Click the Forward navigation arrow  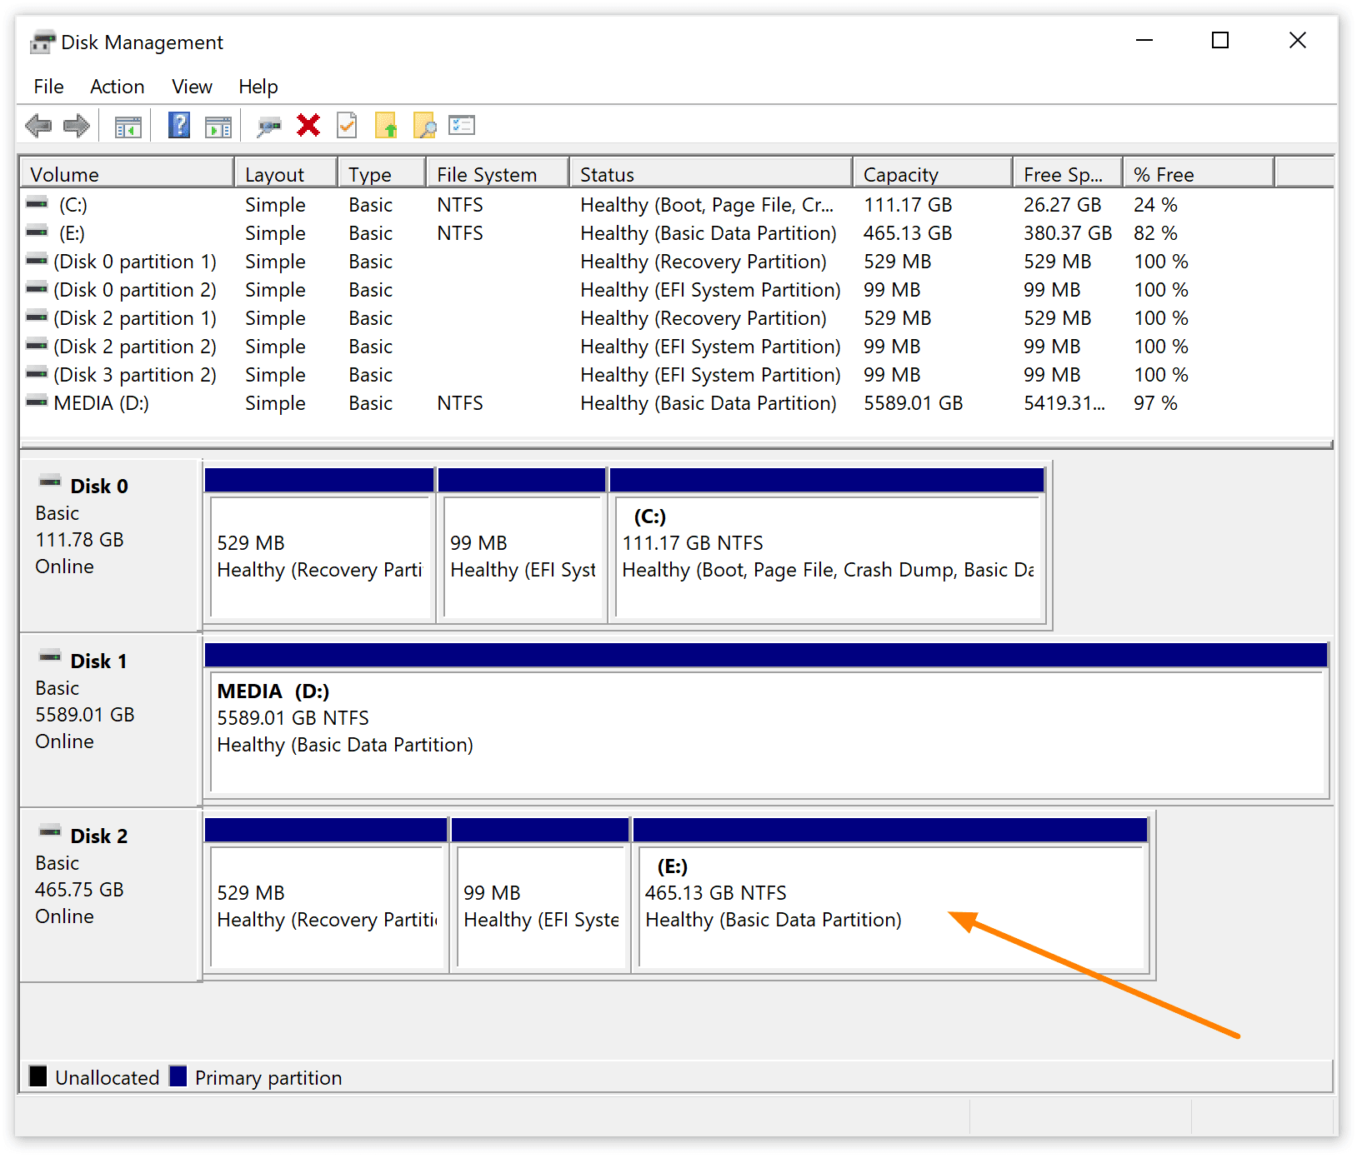(x=76, y=125)
